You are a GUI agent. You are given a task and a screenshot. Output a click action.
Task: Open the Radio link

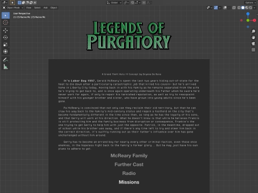129,173
